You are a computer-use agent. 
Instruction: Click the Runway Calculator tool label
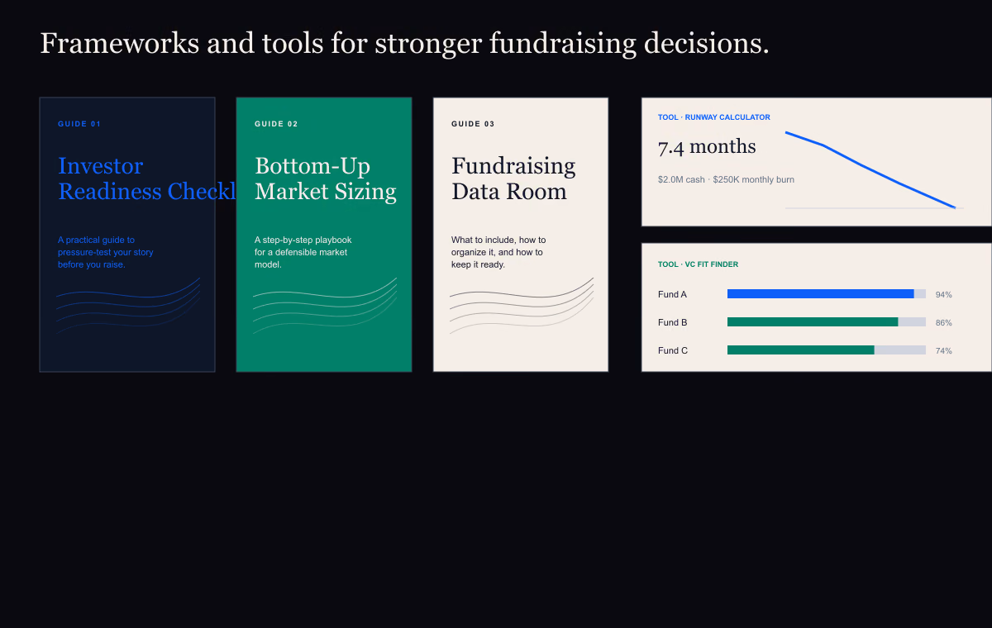click(714, 117)
